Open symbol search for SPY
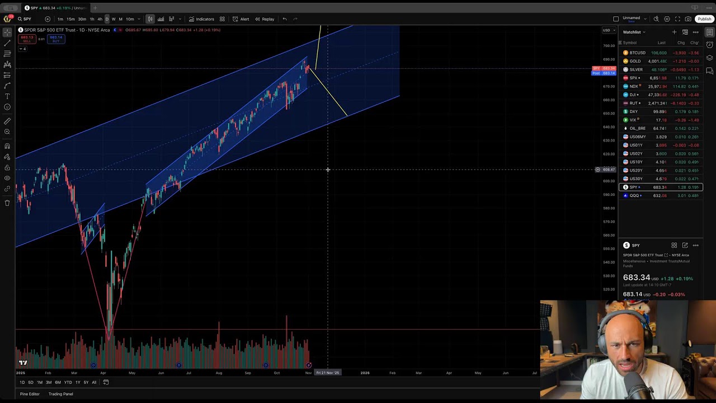The height and width of the screenshot is (403, 716). [x=24, y=19]
